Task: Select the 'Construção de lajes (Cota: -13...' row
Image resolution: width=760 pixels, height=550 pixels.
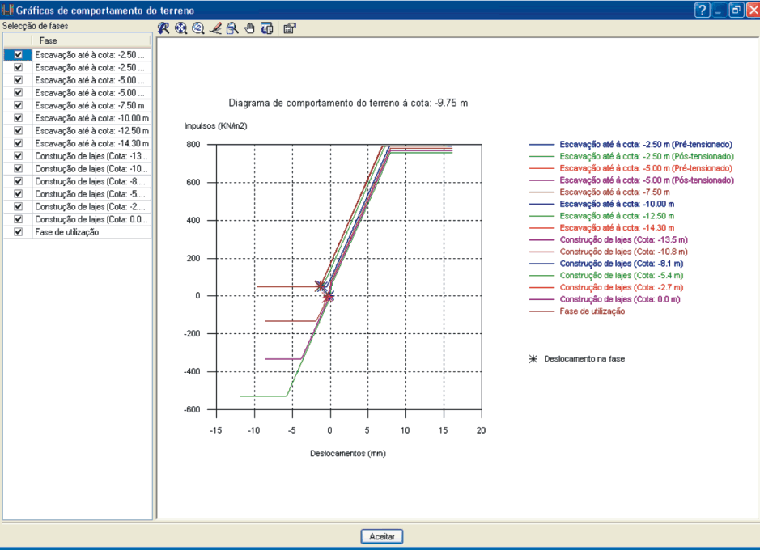Action: pos(91,156)
